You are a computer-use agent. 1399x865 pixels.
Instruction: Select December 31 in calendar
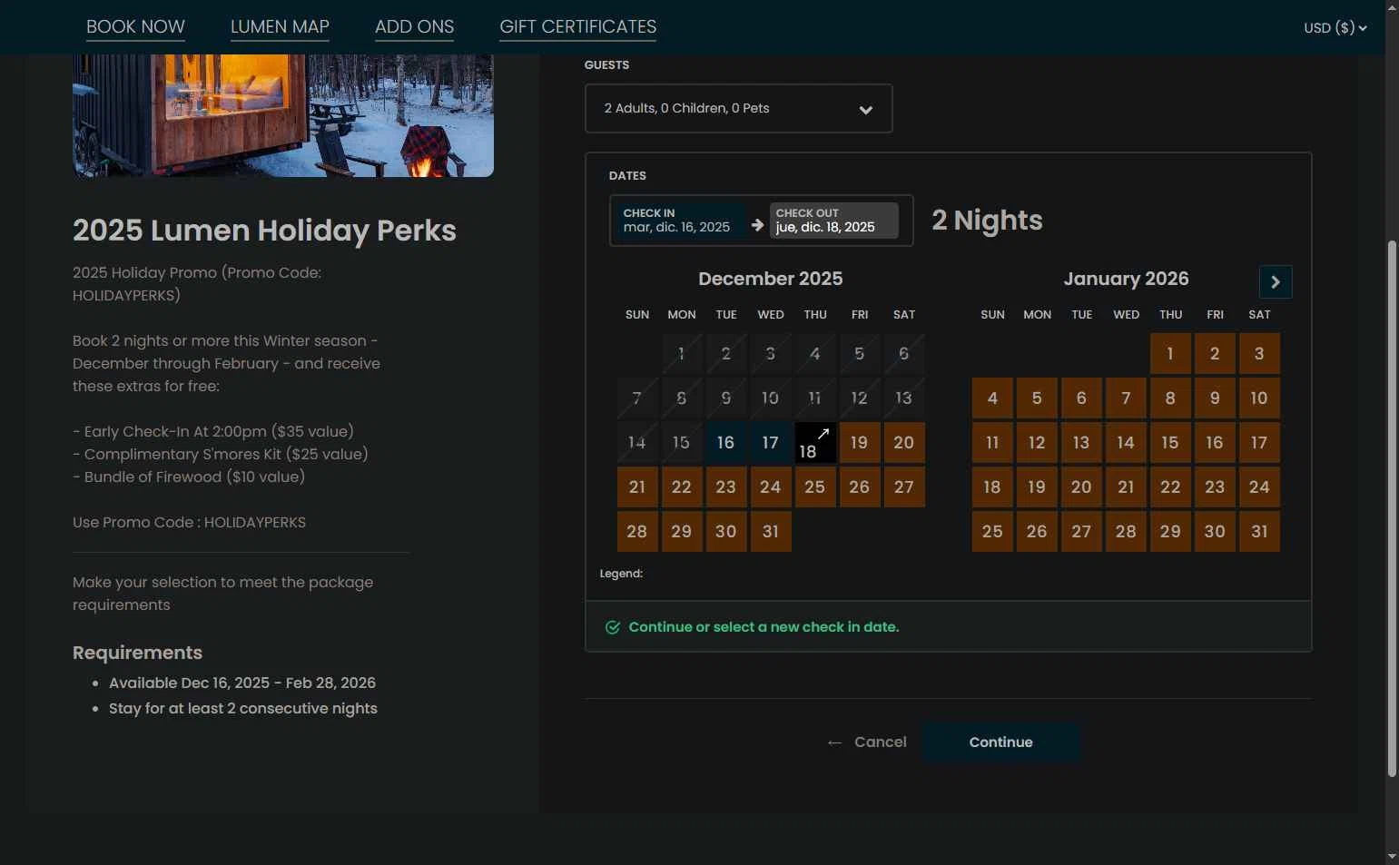pyautogui.click(x=770, y=532)
